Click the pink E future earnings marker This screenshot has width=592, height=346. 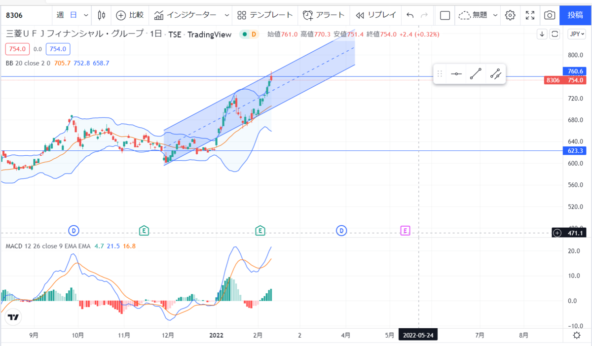click(405, 230)
